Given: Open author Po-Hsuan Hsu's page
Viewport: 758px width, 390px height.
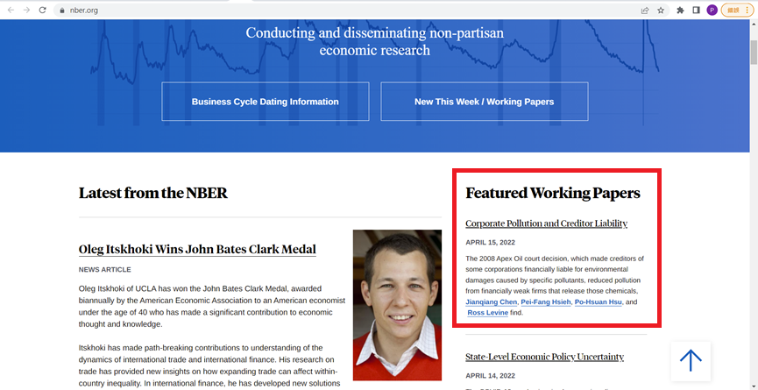Looking at the screenshot, I should [x=598, y=302].
